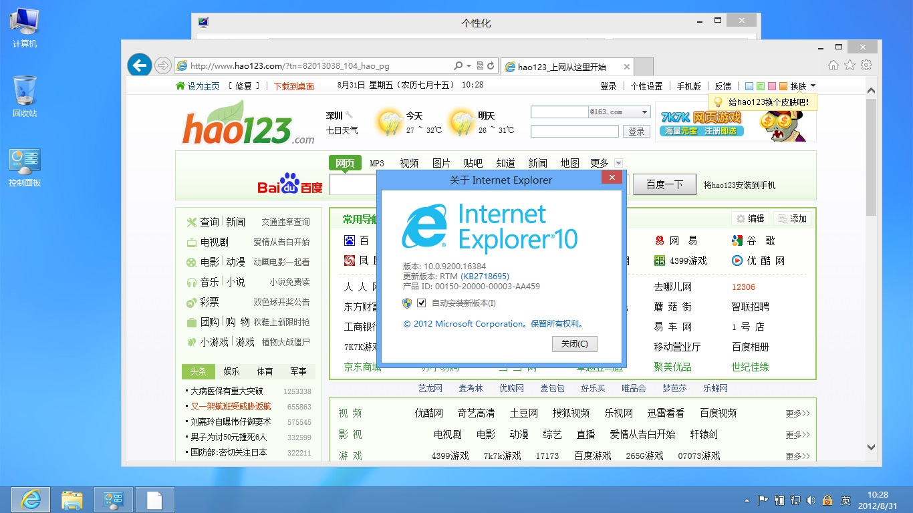
Task: Click the 百度一下 search button
Action: [664, 184]
